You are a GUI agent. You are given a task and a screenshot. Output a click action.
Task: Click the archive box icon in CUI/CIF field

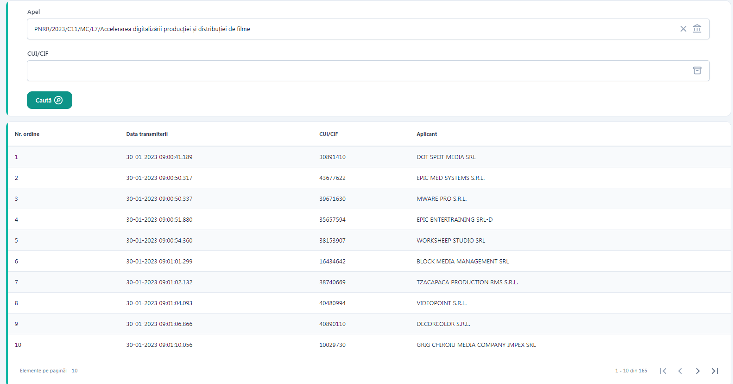tap(697, 70)
